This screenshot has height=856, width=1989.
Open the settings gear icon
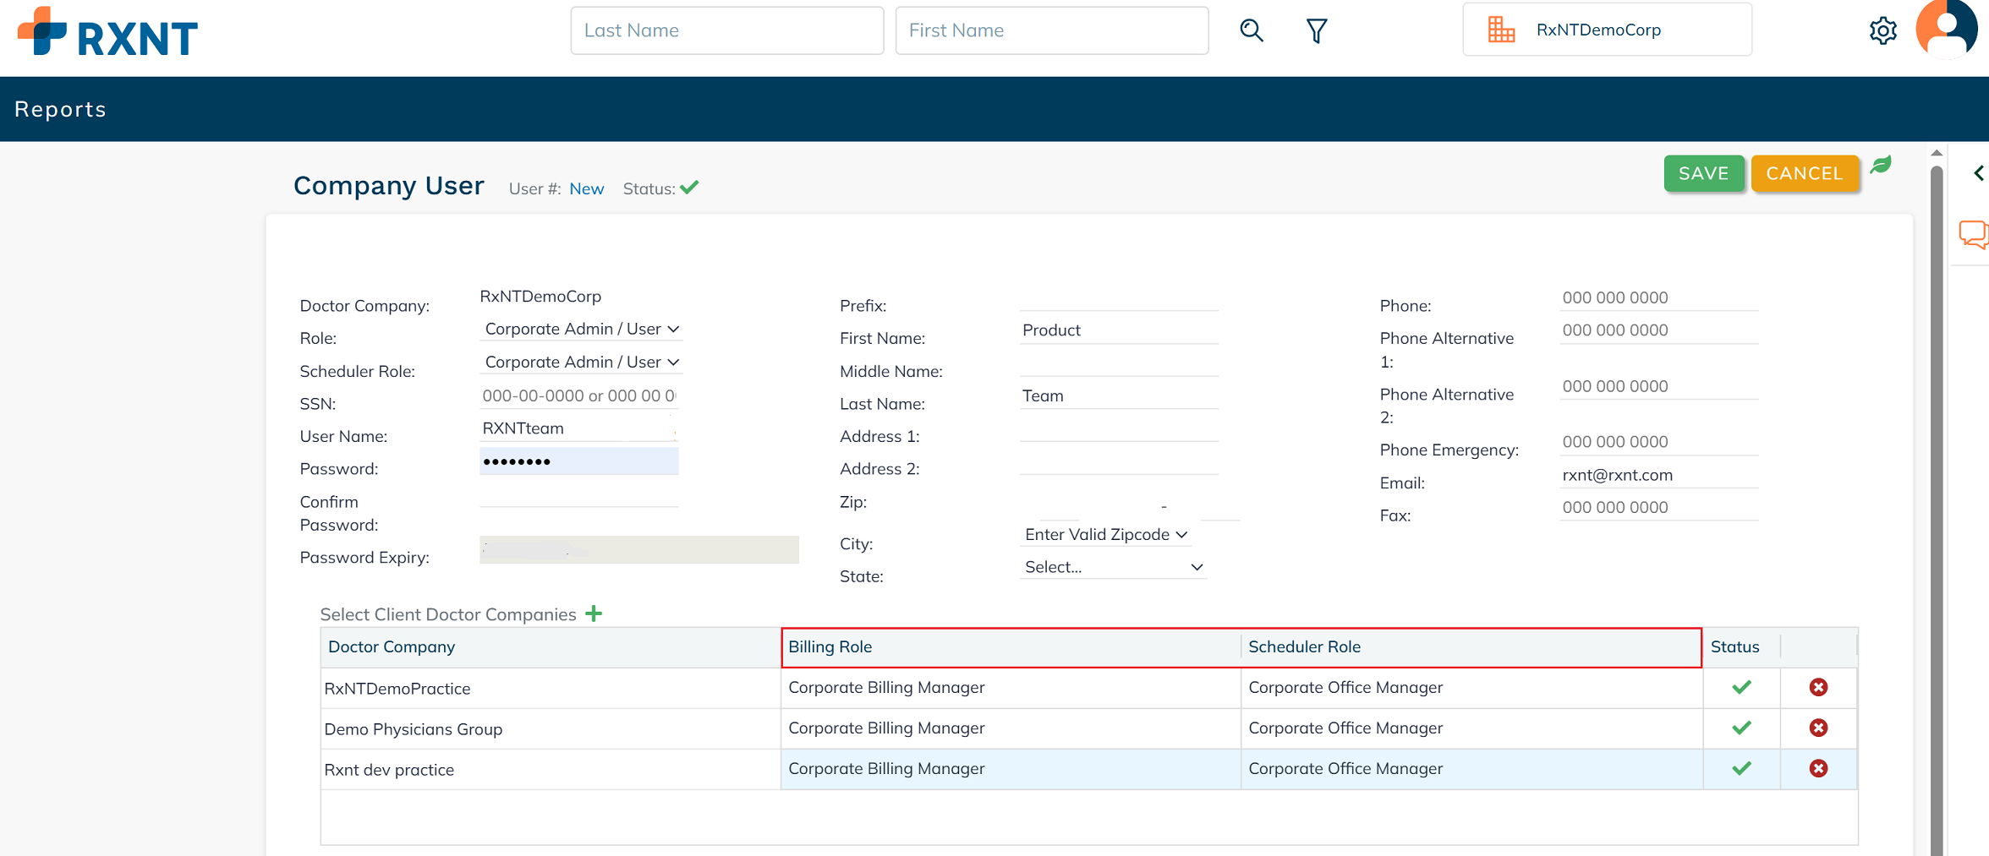pos(1882,31)
